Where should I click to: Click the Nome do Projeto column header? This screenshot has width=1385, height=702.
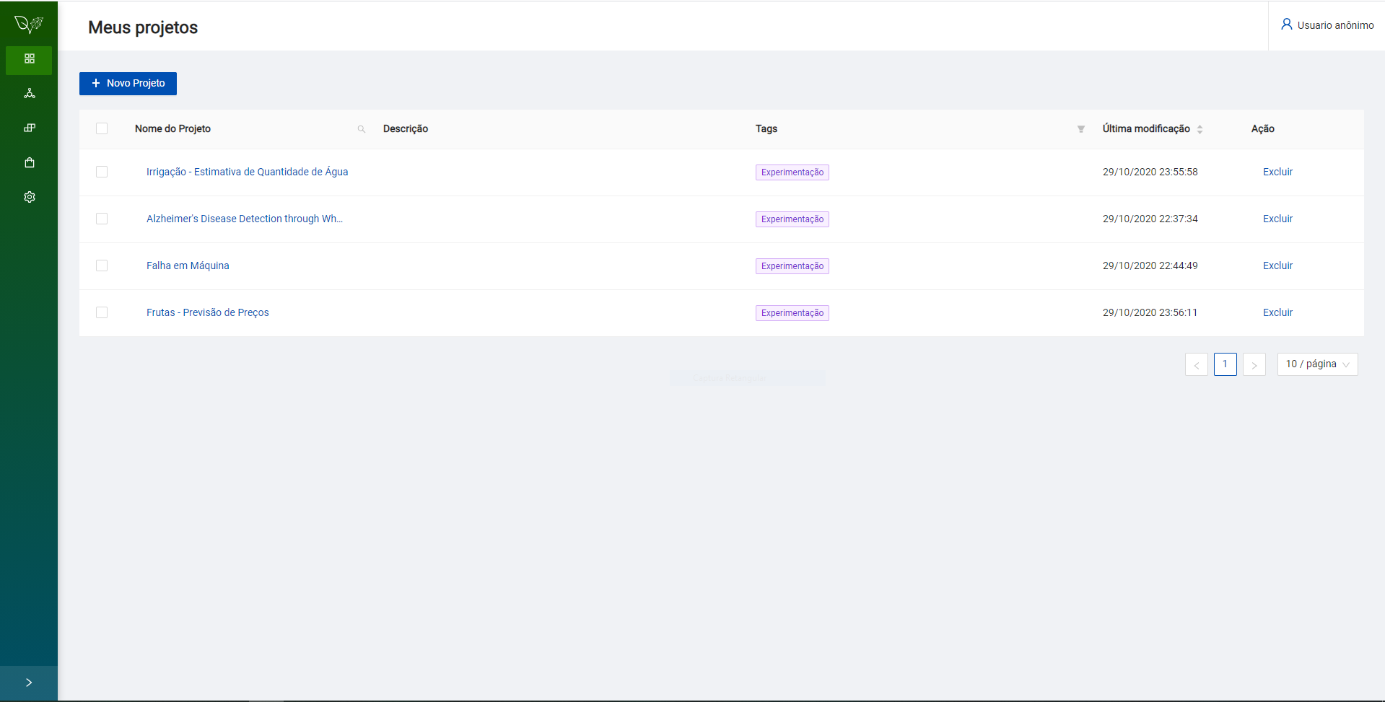pyautogui.click(x=172, y=128)
